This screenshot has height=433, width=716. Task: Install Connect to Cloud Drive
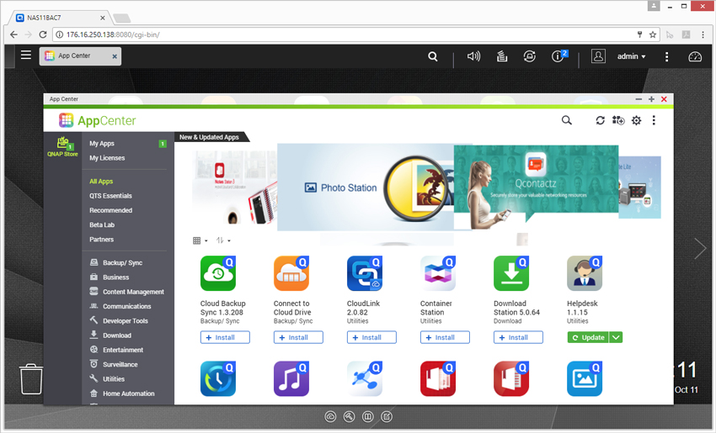(x=298, y=337)
